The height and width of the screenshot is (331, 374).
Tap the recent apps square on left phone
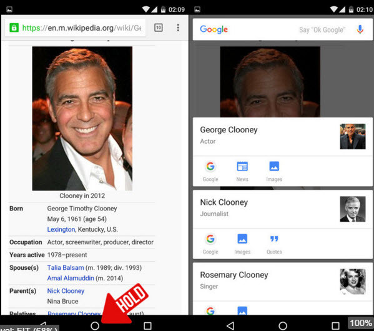click(x=147, y=326)
